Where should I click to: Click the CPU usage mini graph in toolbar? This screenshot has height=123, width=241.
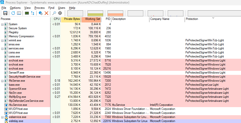tap(75, 13)
